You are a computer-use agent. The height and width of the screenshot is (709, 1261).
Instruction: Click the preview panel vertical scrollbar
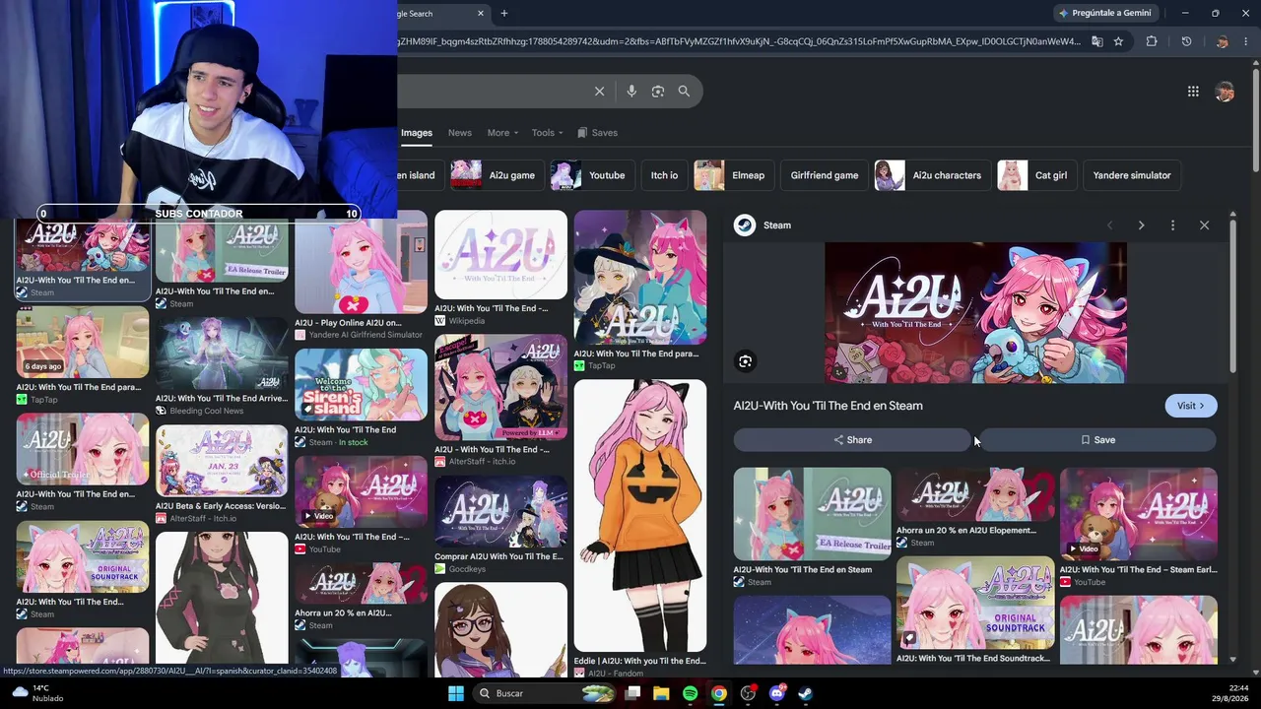[1232, 295]
